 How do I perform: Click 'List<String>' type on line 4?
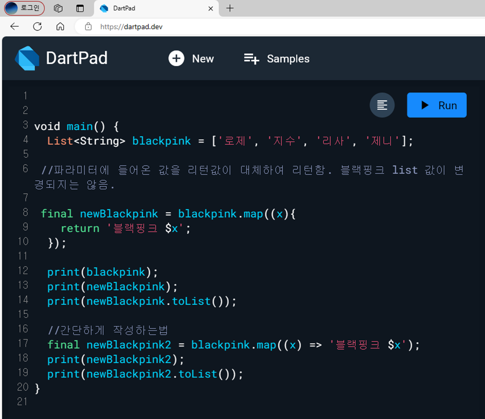pyautogui.click(x=86, y=141)
